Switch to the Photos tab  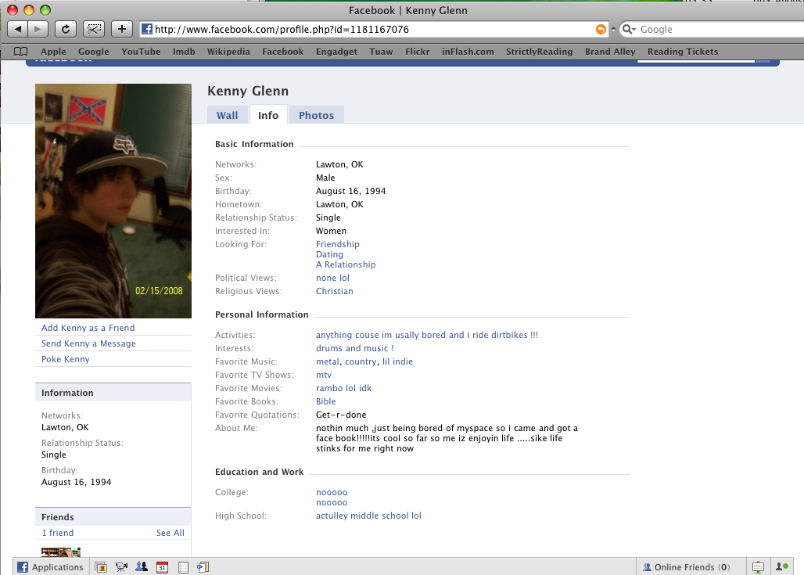317,115
